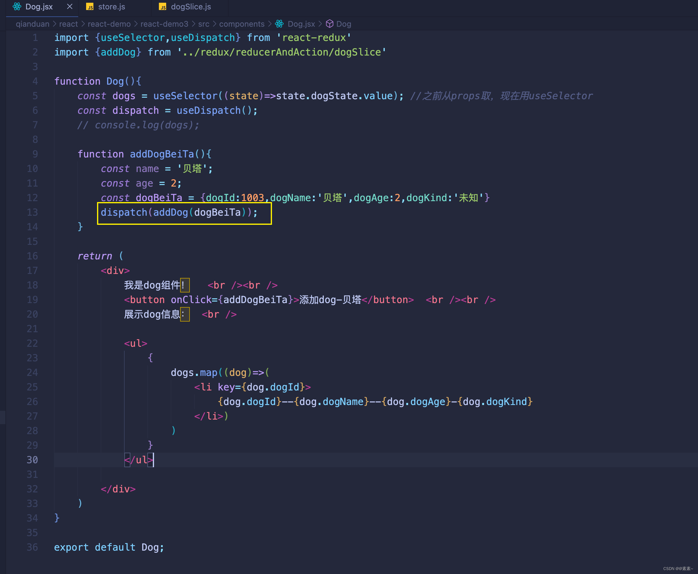Click 'dogKind' property on line 12
This screenshot has width=698, height=574.
(x=426, y=198)
